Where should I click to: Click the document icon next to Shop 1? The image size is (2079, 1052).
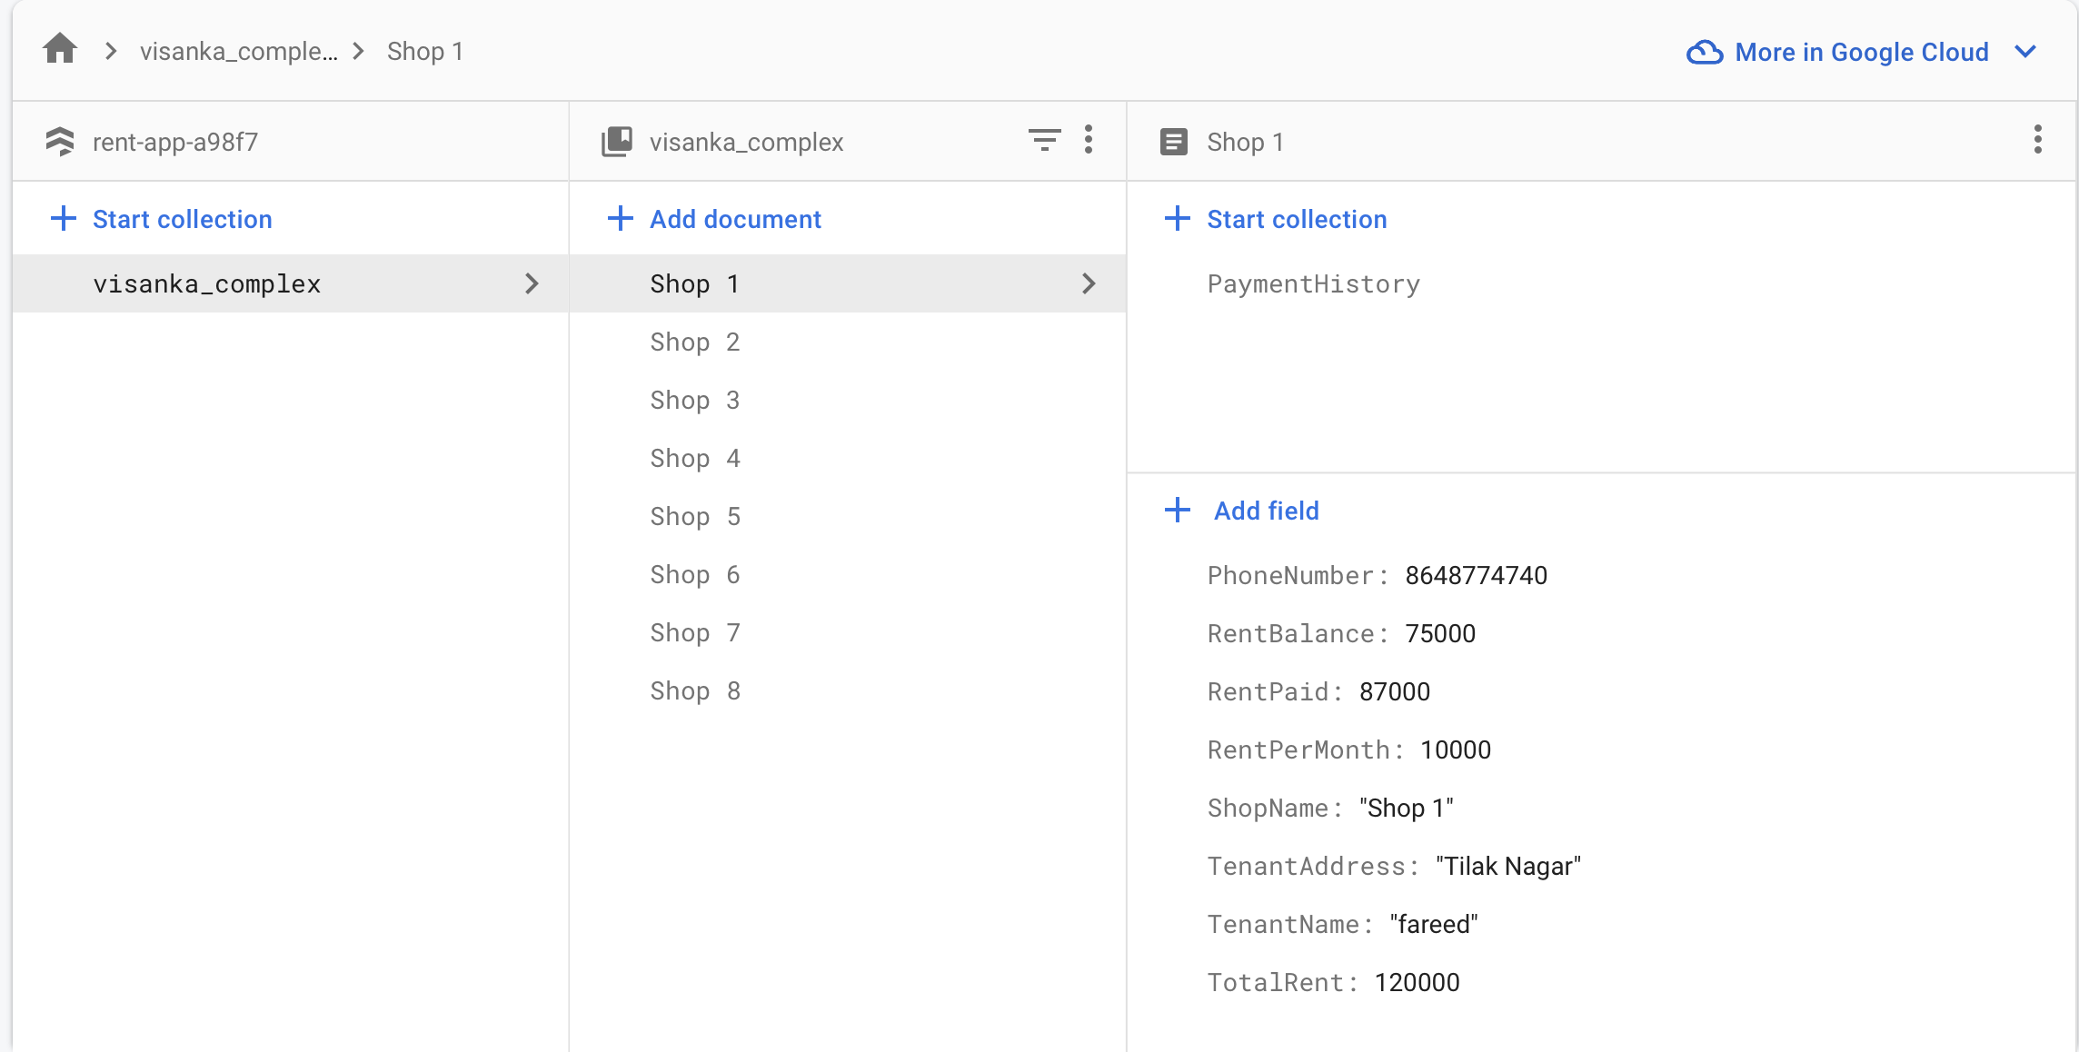coord(1174,141)
